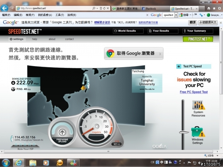Open Speedtest settings tab
The image size is (223, 167).
(x=17, y=39)
